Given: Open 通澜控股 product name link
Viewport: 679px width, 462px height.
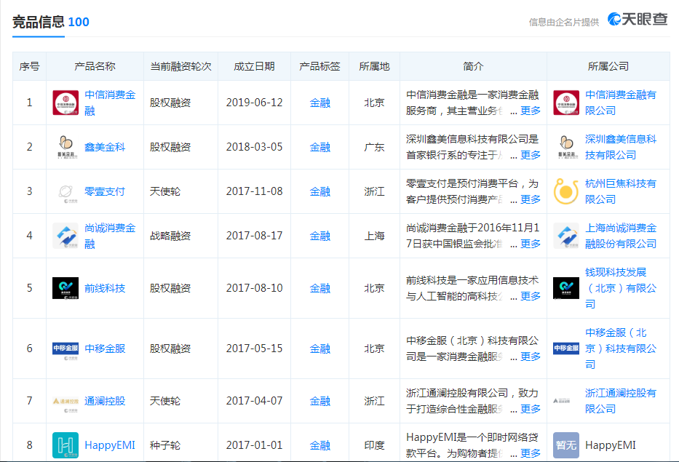Looking at the screenshot, I should pyautogui.click(x=105, y=401).
